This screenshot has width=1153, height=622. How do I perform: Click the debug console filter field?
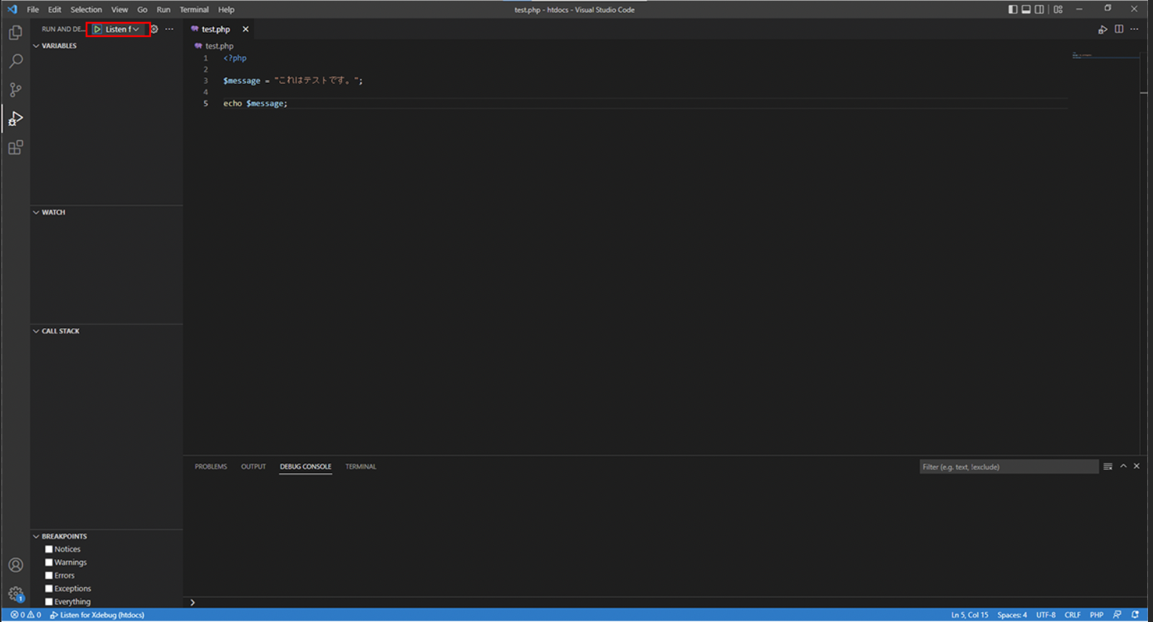(1009, 467)
